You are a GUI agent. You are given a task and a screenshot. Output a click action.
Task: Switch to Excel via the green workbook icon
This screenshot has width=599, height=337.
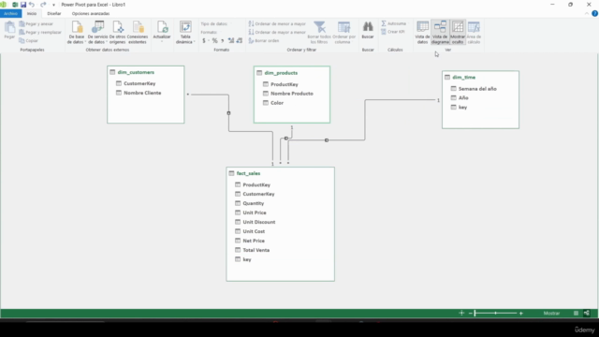(x=15, y=5)
